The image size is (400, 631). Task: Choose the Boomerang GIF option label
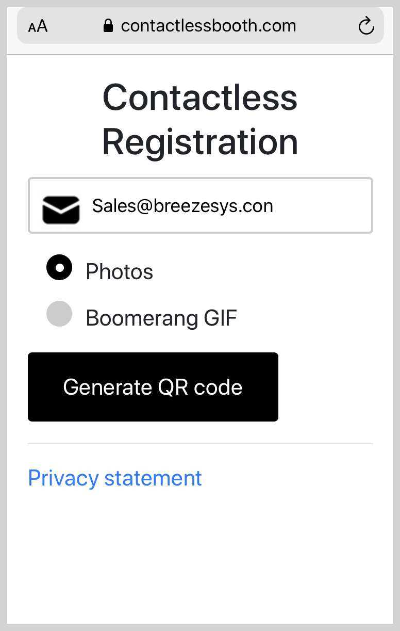pyautogui.click(x=161, y=318)
